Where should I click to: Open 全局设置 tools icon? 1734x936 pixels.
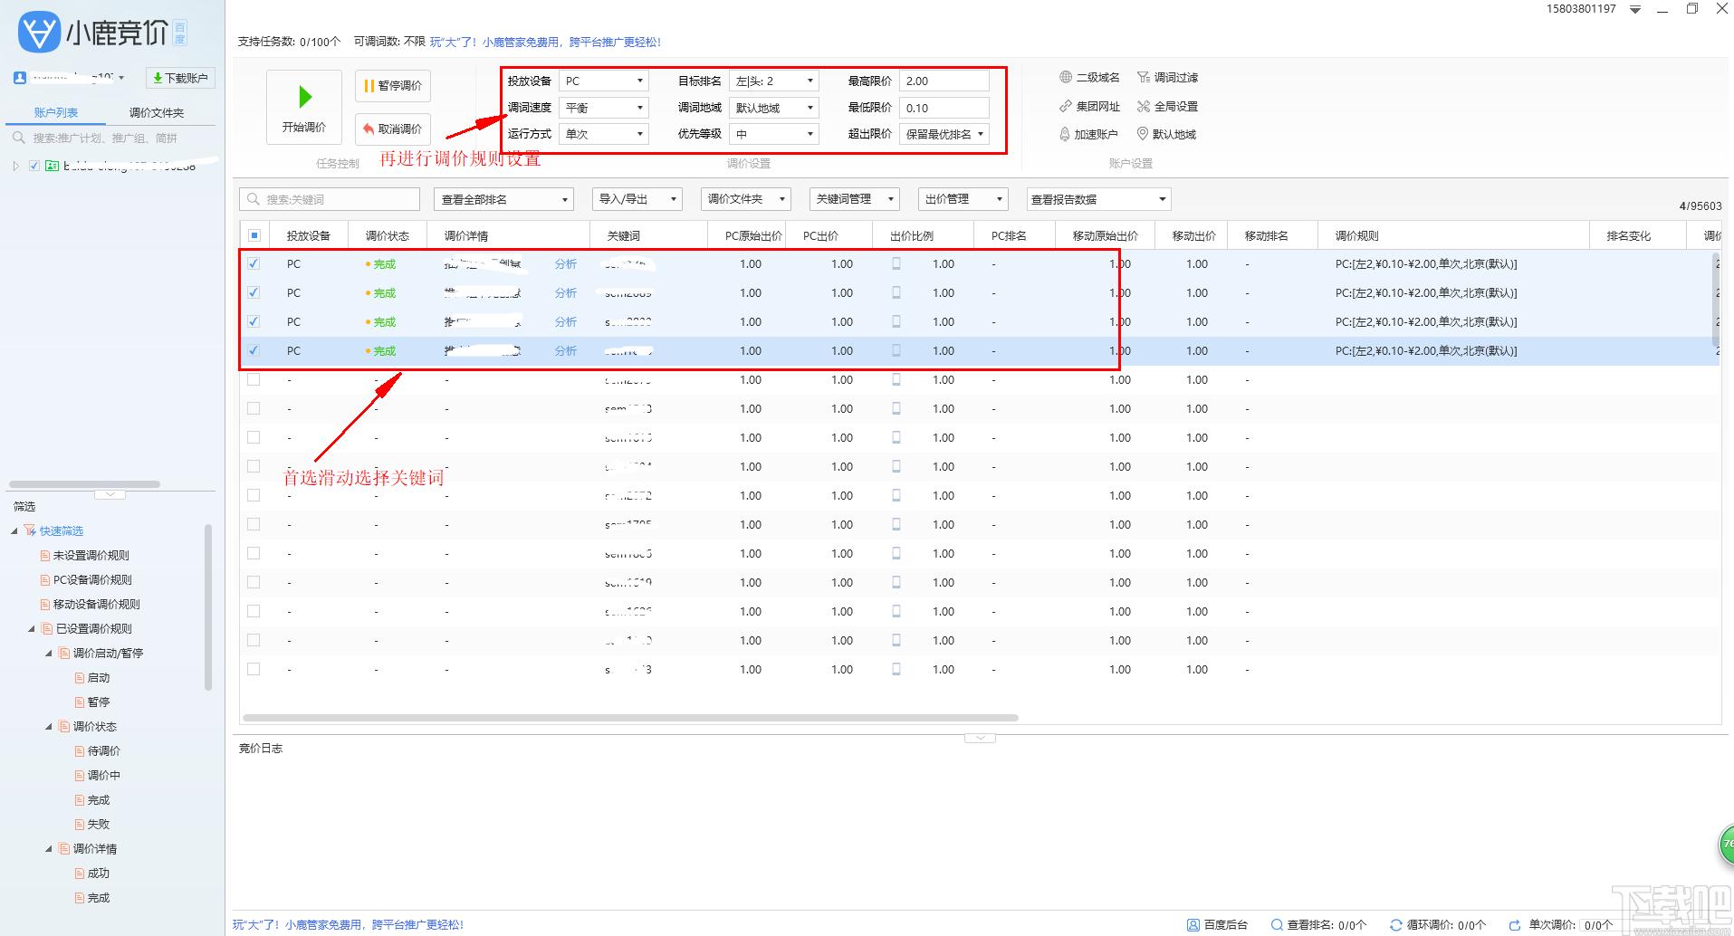click(1144, 106)
